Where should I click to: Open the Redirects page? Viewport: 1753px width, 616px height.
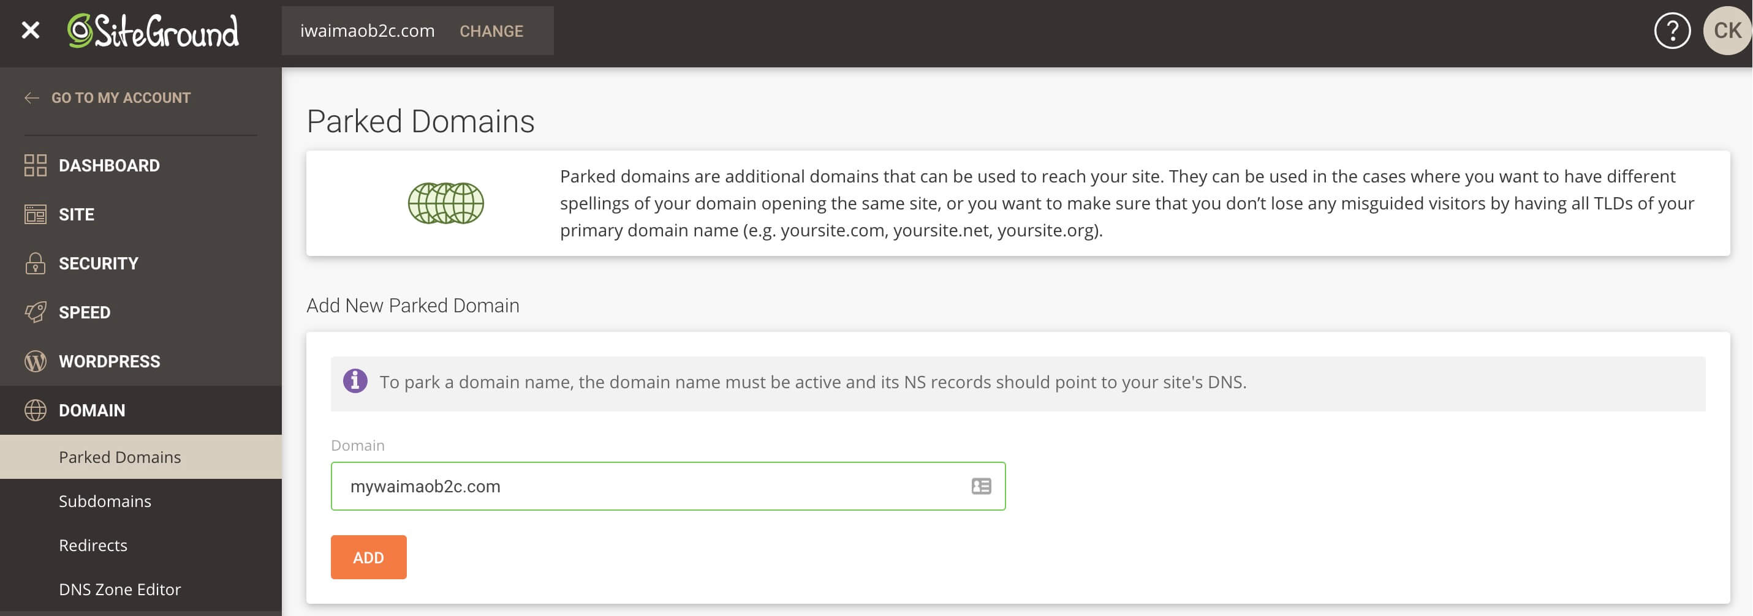coord(93,546)
